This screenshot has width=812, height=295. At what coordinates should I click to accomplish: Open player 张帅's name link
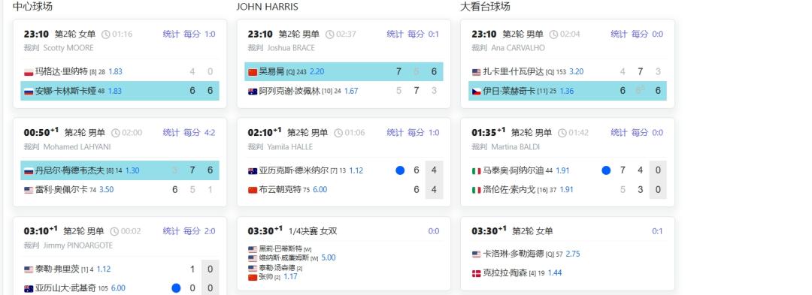[x=265, y=278]
